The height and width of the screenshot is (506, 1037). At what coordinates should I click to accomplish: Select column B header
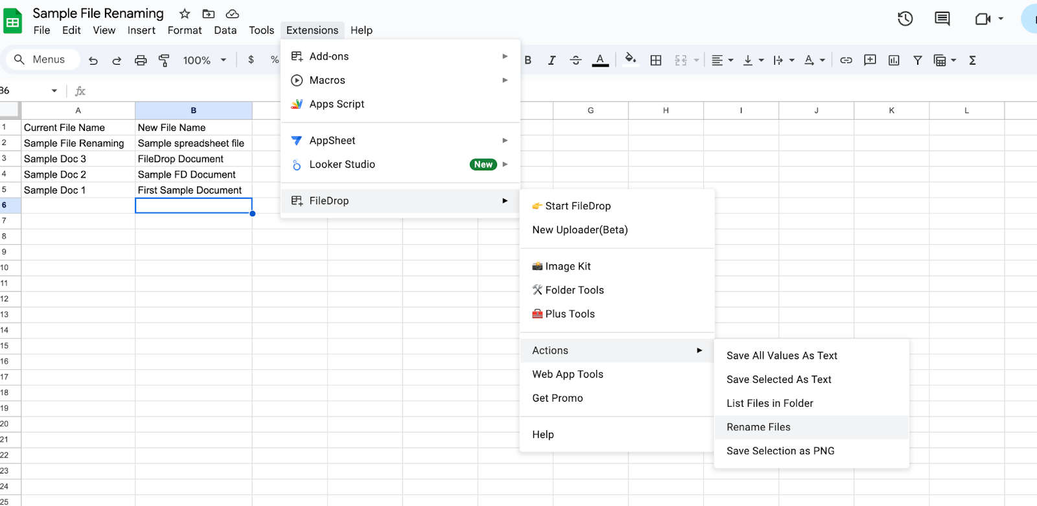pos(193,111)
